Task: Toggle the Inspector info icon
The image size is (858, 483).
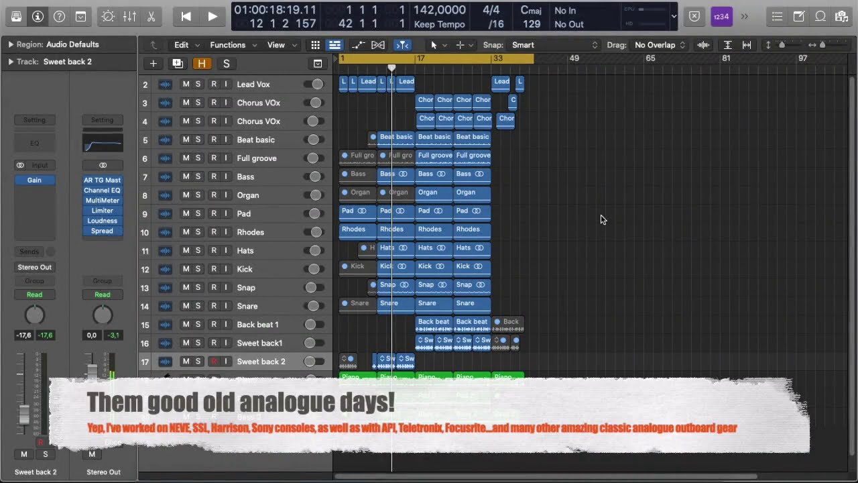Action: (38, 17)
